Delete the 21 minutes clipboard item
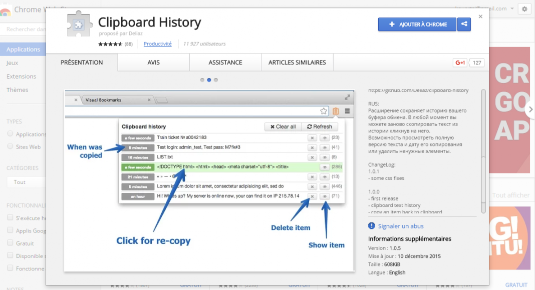This screenshot has height=290, width=535. point(312,177)
